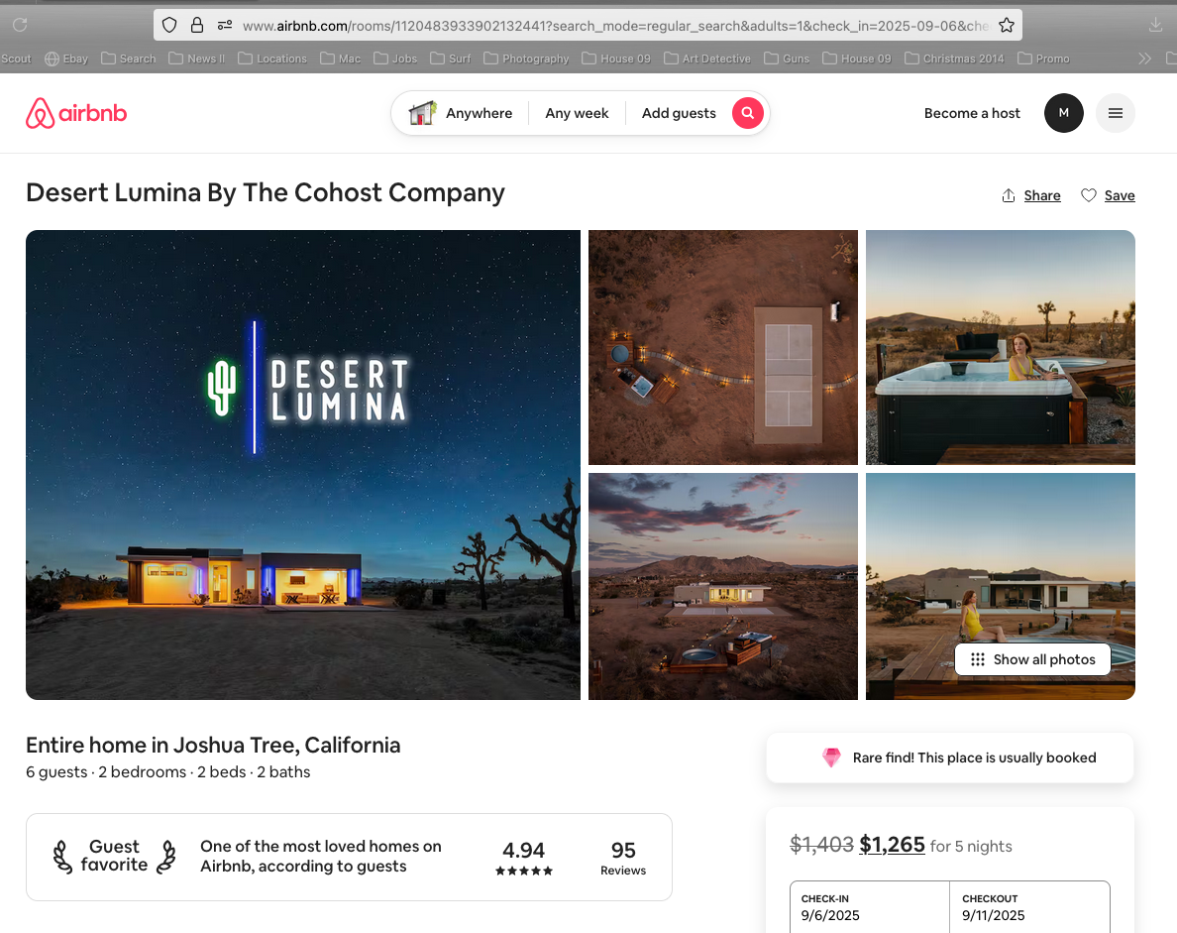Open the M profile avatar

[x=1064, y=113]
